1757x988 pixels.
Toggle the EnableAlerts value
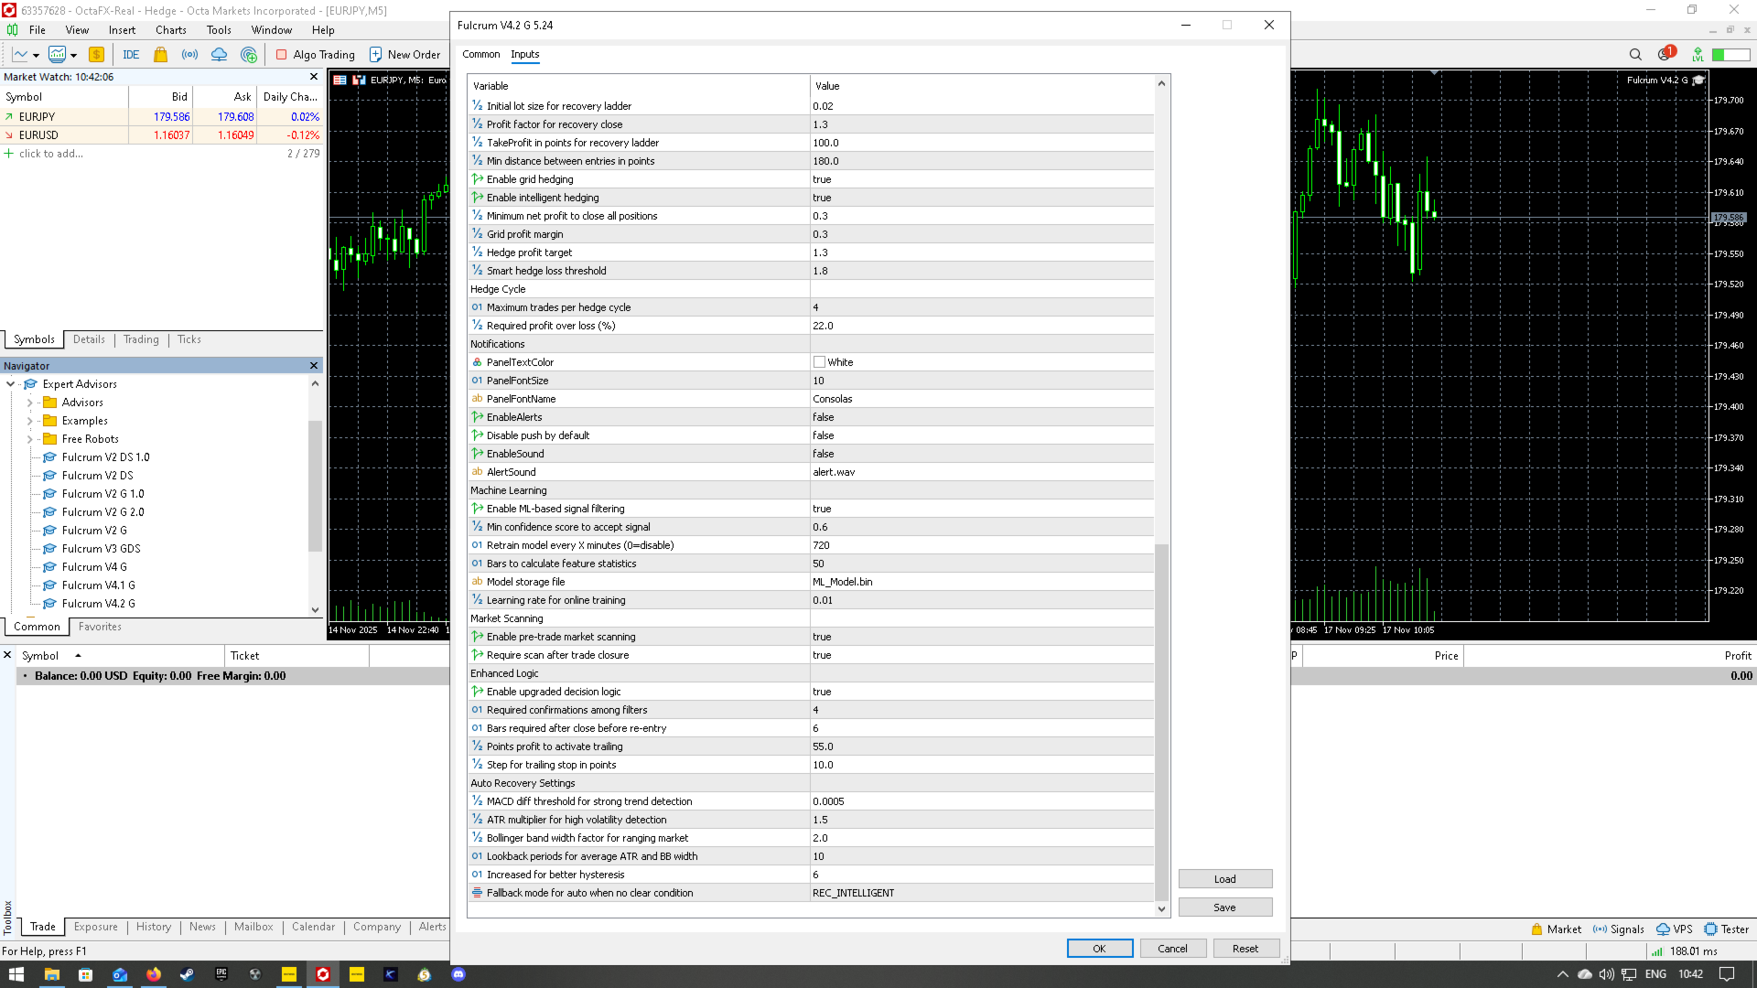(x=824, y=417)
